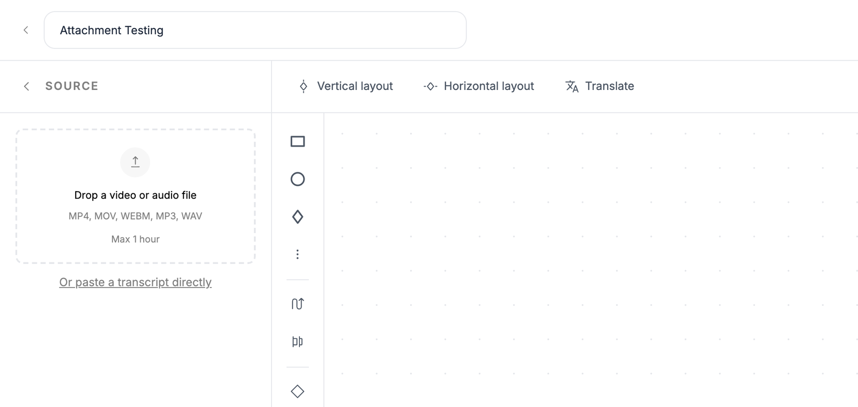Open the video or audio file drop zone

coord(136,196)
